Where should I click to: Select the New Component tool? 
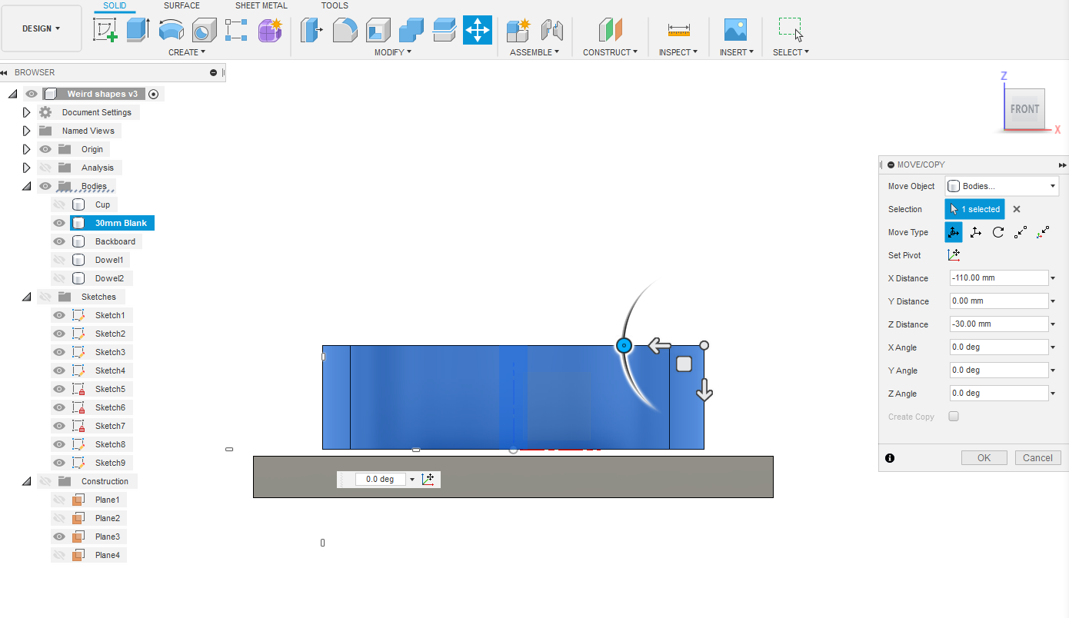[x=518, y=30]
